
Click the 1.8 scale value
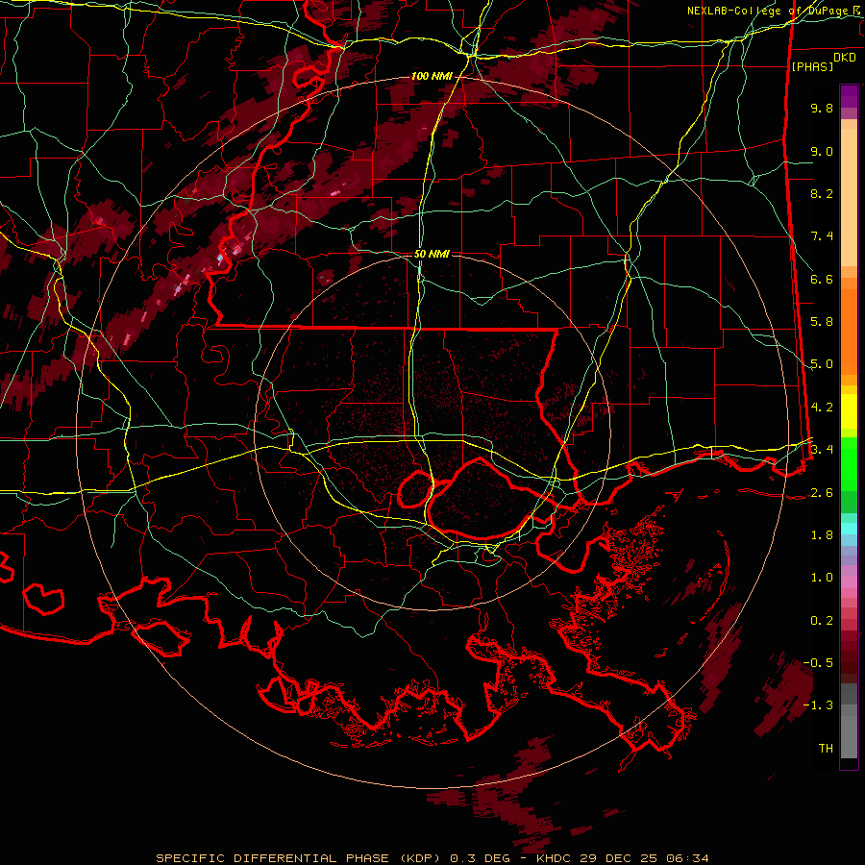(x=822, y=535)
